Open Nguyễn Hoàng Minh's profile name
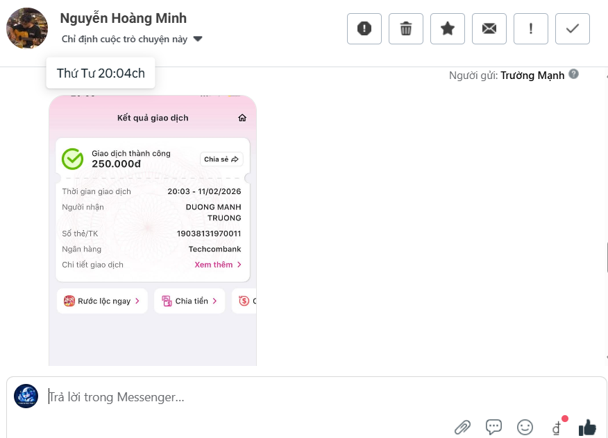This screenshot has width=608, height=438. (x=123, y=18)
